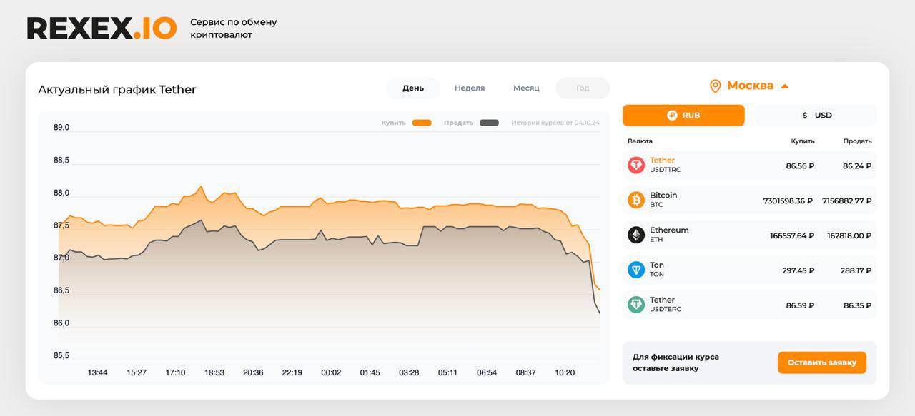This screenshot has height=416, width=915.
Task: Select USD currency toggle
Action: point(816,116)
